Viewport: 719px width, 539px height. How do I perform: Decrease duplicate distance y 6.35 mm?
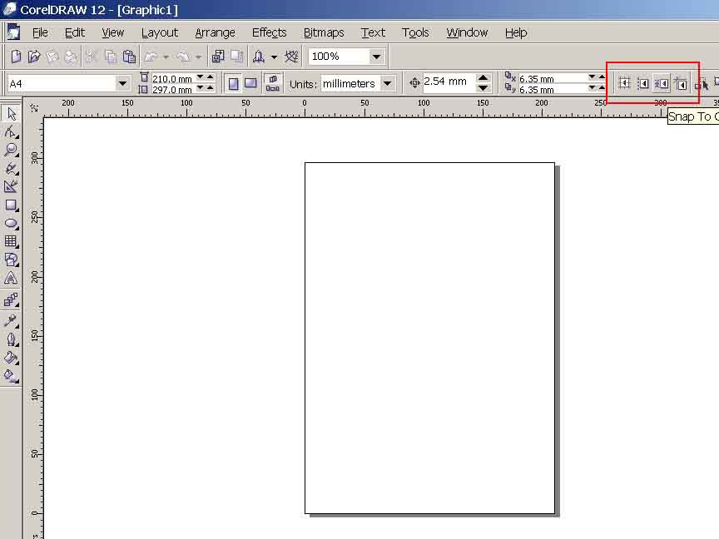point(592,88)
